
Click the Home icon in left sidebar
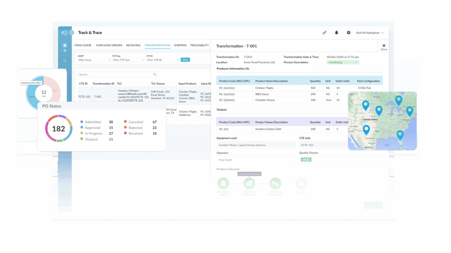pyautogui.click(x=65, y=45)
